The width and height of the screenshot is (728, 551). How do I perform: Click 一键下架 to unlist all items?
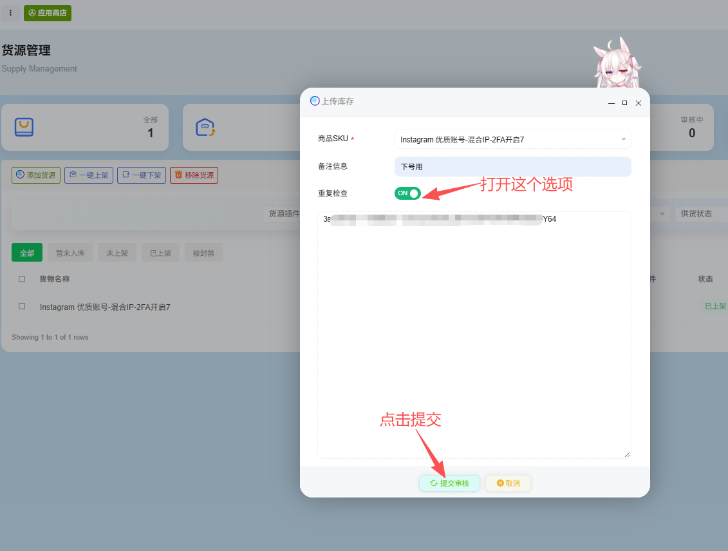142,175
